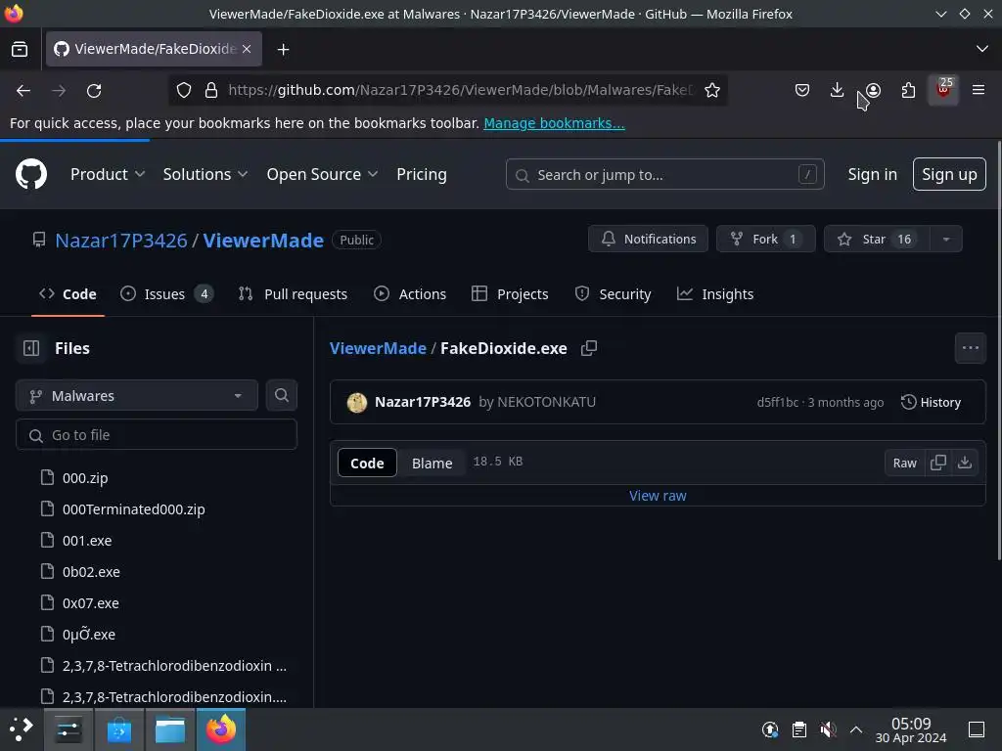Open the extensions puzzle icon

tap(908, 90)
